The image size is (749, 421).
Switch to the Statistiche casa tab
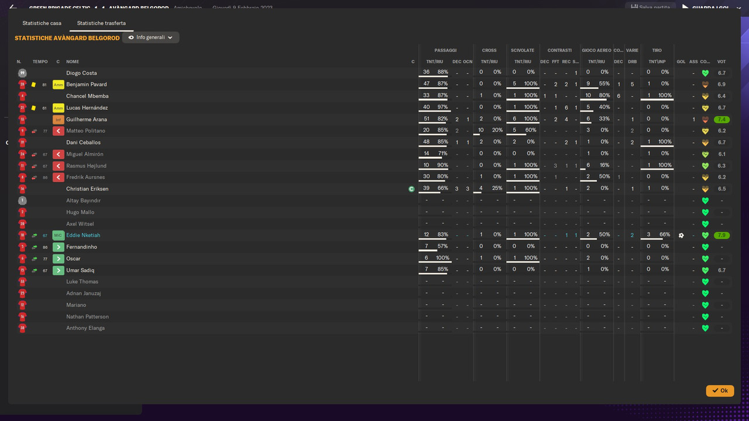point(42,23)
